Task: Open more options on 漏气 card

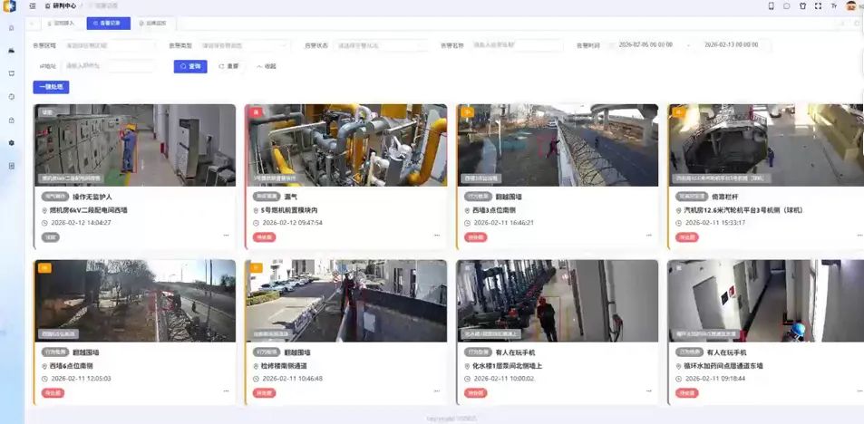Action: click(437, 236)
